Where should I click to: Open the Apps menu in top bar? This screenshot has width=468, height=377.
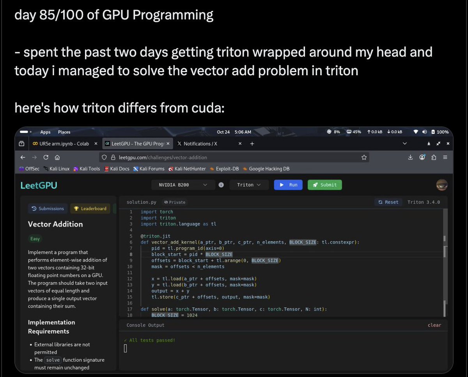[45, 132]
